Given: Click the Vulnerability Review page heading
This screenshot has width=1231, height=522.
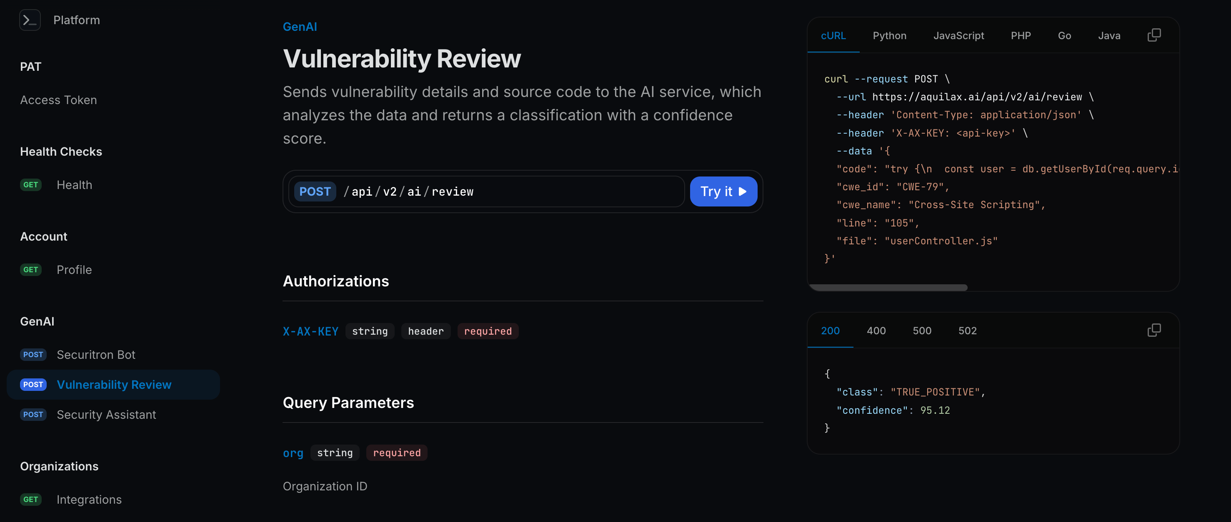Looking at the screenshot, I should 402,59.
